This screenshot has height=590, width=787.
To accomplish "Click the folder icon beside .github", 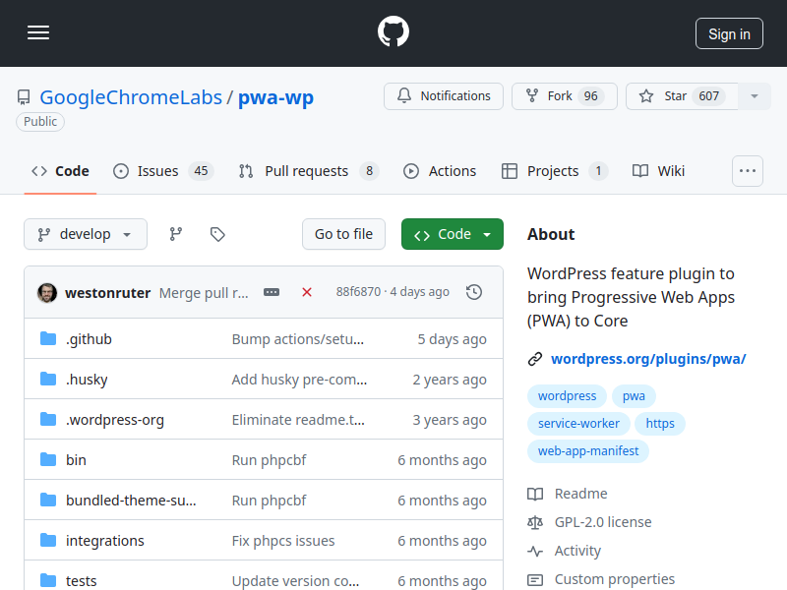I will [x=48, y=338].
